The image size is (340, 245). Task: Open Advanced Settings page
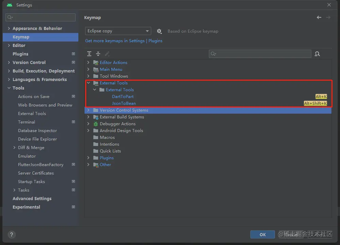click(32, 199)
